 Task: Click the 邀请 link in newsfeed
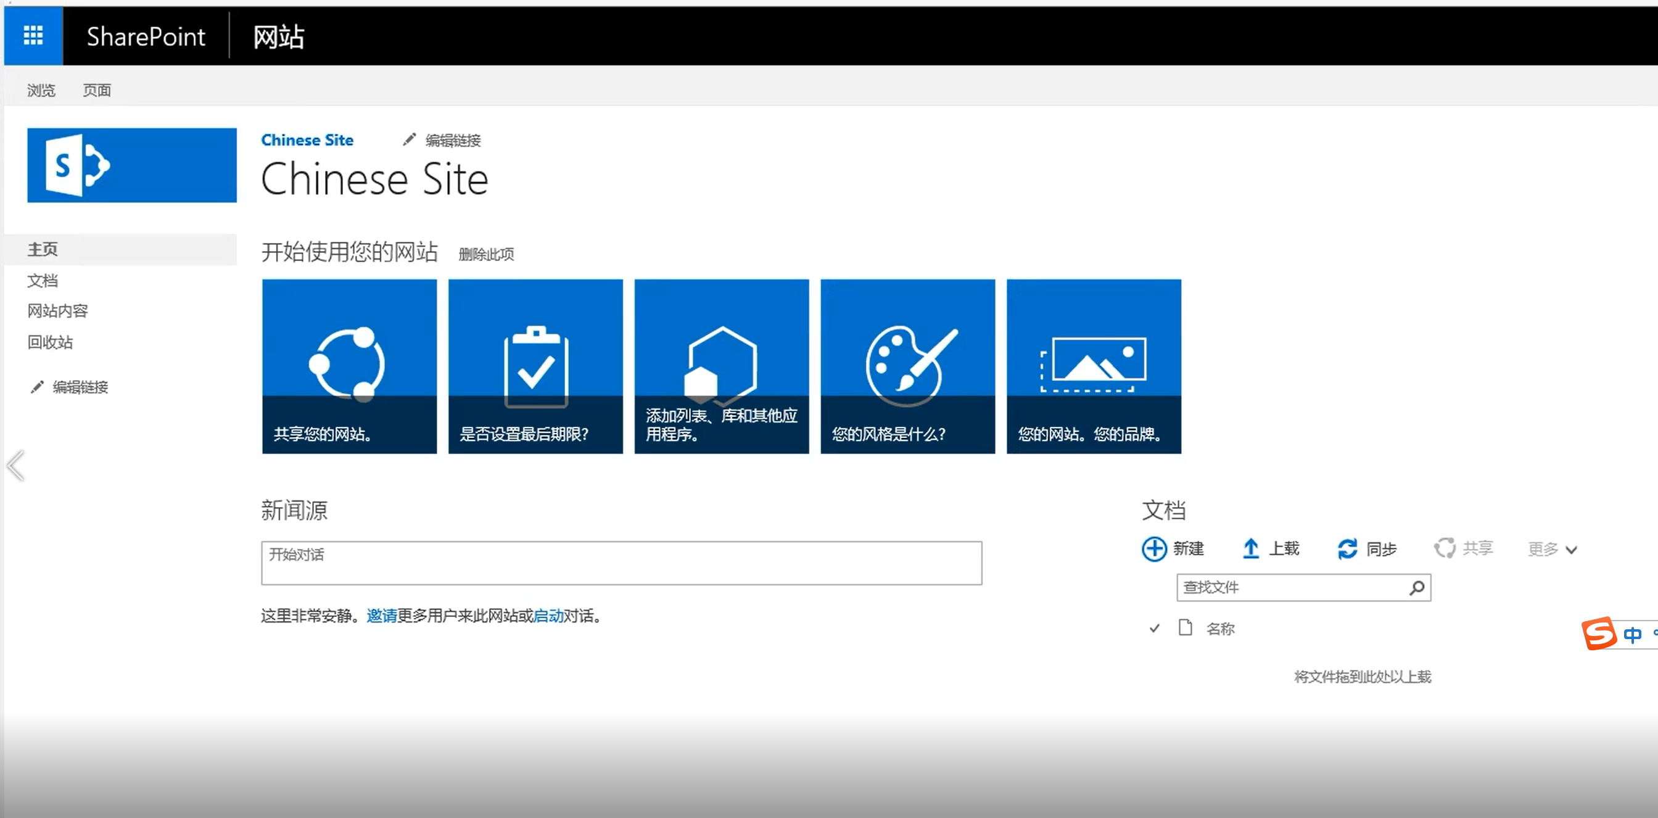point(381,616)
